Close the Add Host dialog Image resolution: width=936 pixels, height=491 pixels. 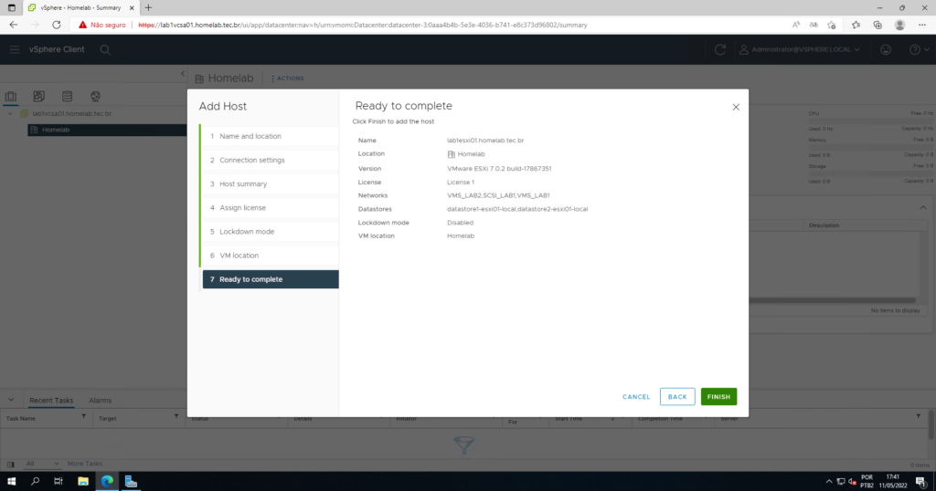click(736, 108)
